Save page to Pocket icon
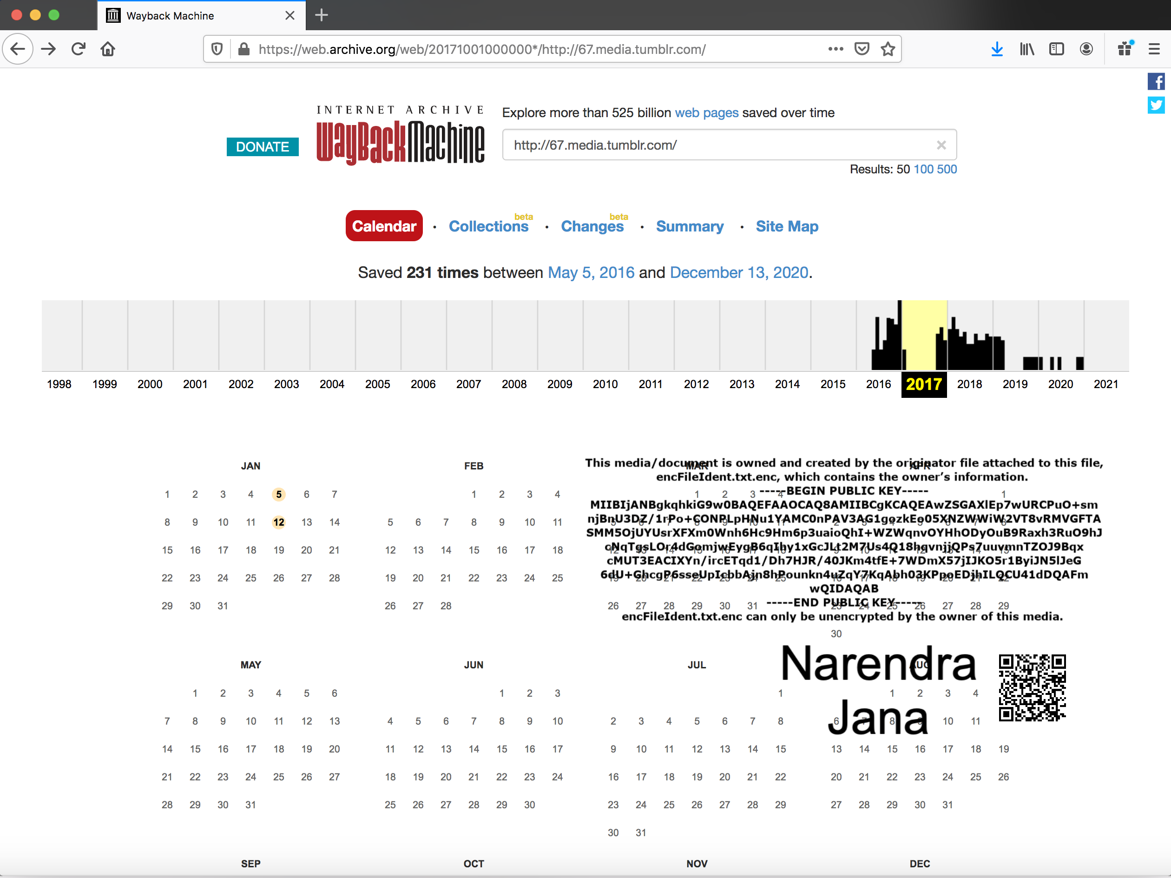The width and height of the screenshot is (1171, 878). (862, 49)
